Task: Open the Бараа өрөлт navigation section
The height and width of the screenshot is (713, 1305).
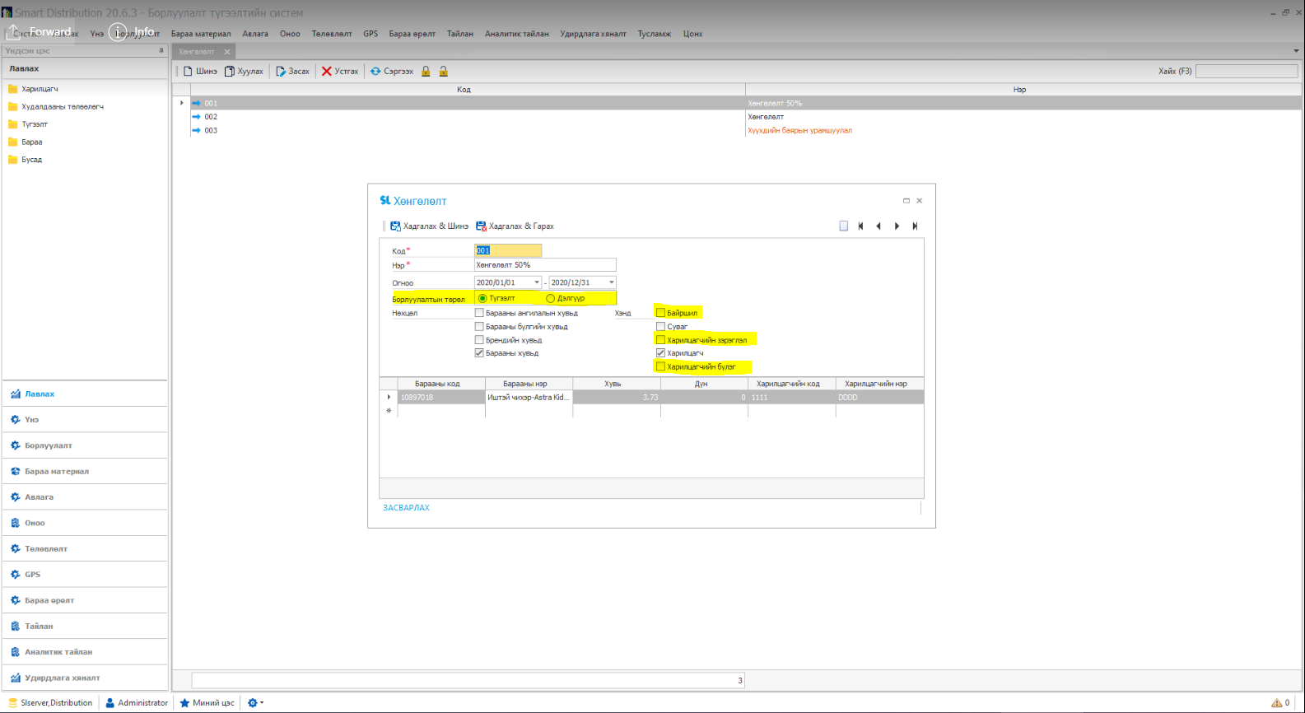Action: (x=85, y=600)
